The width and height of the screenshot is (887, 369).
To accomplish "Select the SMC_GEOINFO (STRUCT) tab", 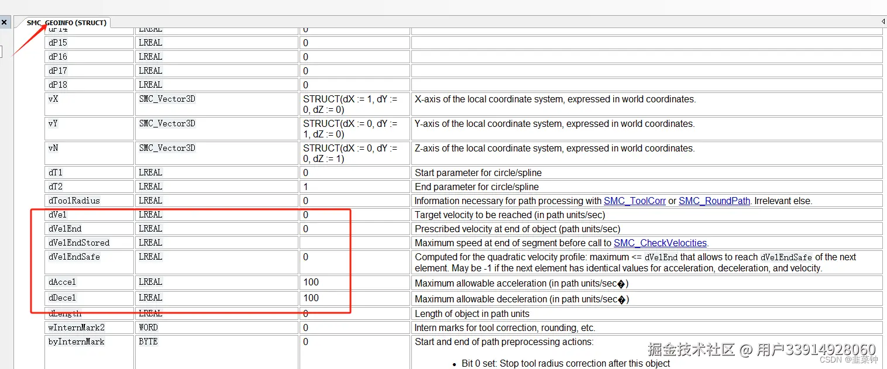I will [67, 23].
